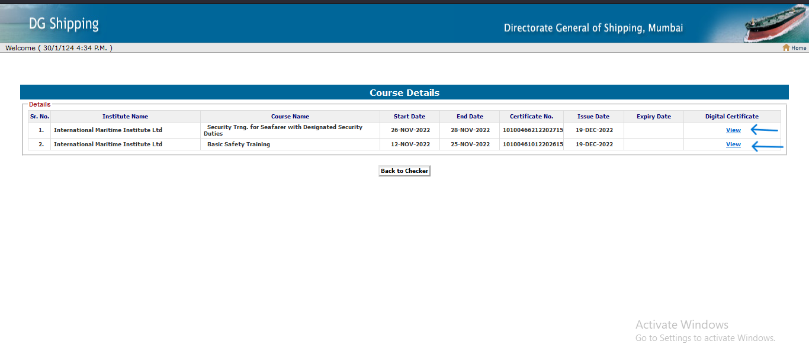Click the Directorate General of Shipping header text

593,27
